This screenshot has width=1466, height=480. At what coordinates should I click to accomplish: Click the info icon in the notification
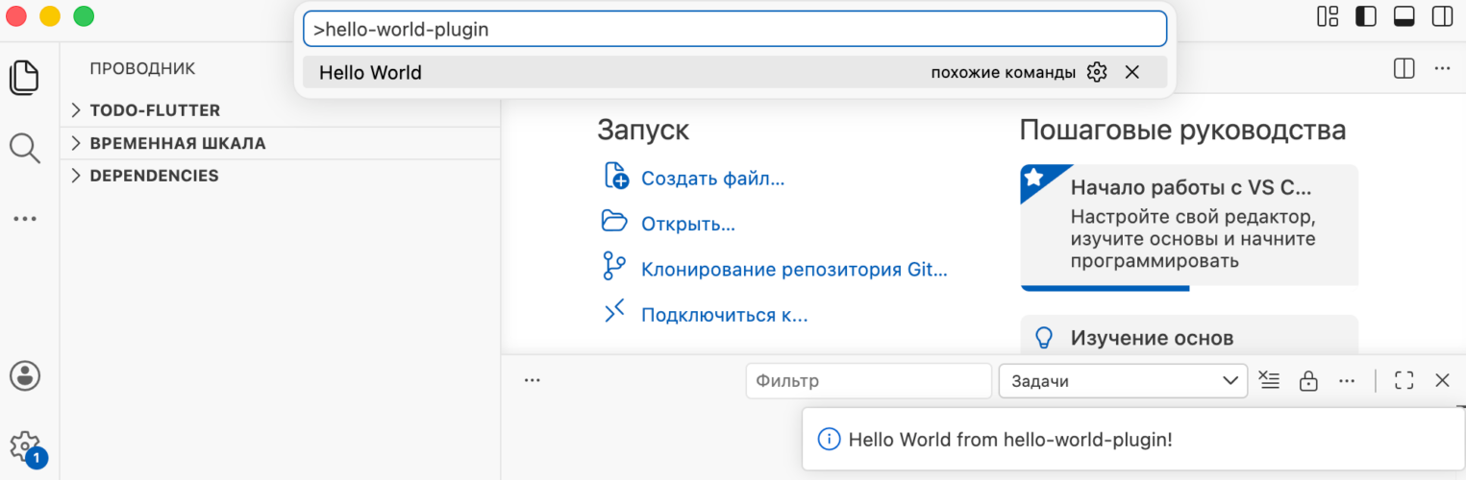(828, 440)
